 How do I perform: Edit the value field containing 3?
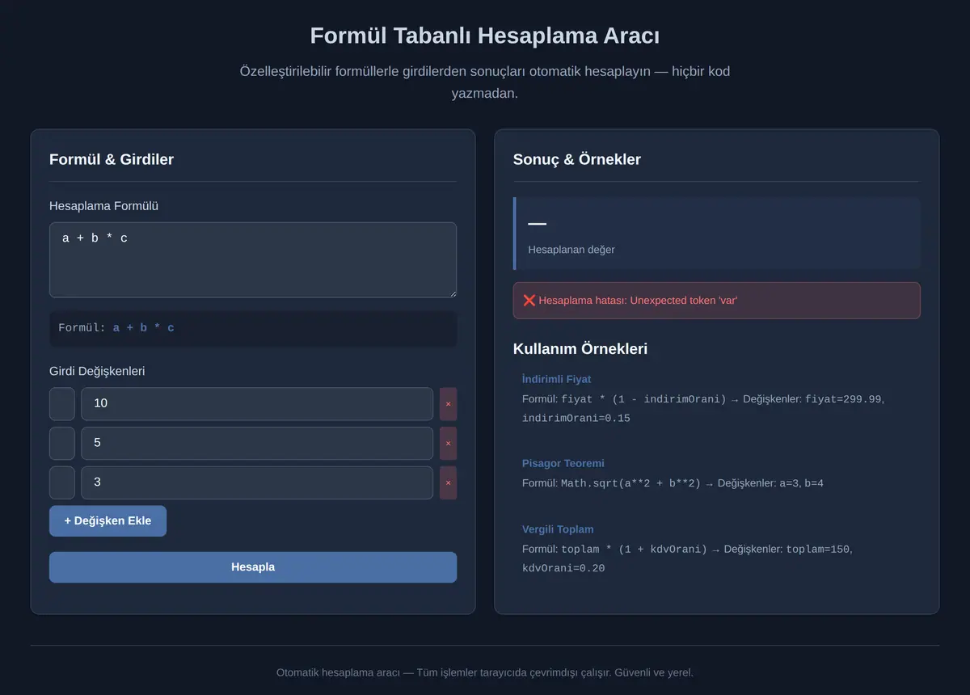tap(257, 482)
